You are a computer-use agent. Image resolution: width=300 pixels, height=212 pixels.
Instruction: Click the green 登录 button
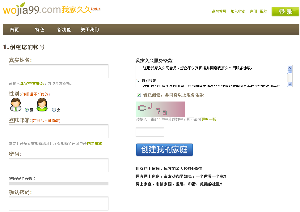pos(285,12)
